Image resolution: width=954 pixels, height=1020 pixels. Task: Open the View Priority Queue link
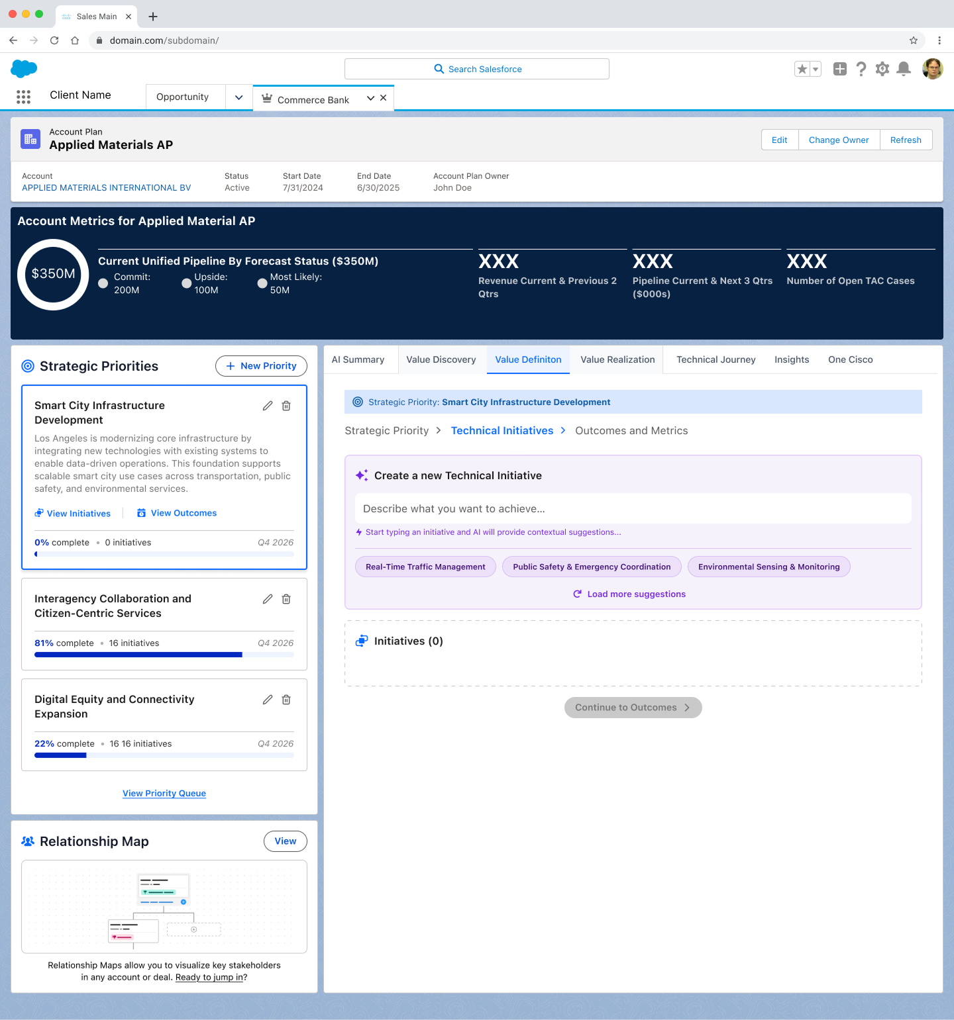[x=164, y=793]
